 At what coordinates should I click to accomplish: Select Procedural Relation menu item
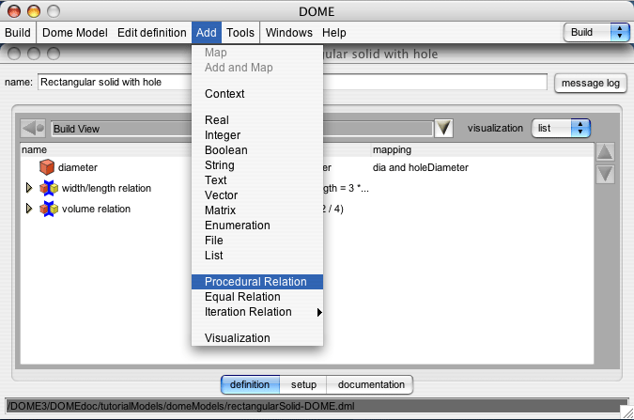tap(257, 282)
